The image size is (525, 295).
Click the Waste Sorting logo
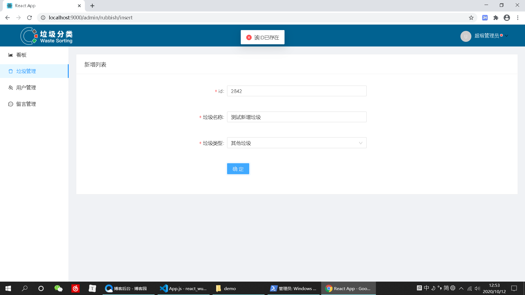click(47, 36)
